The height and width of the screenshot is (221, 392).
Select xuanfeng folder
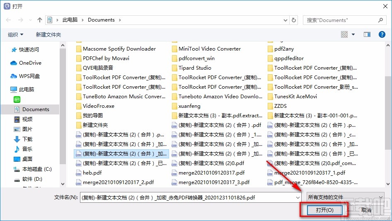(186, 106)
